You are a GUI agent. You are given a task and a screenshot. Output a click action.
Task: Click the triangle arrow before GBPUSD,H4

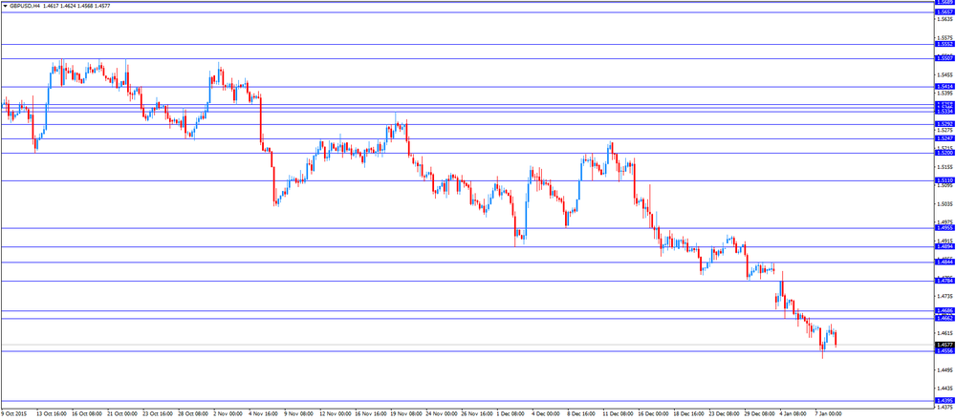[5, 4]
